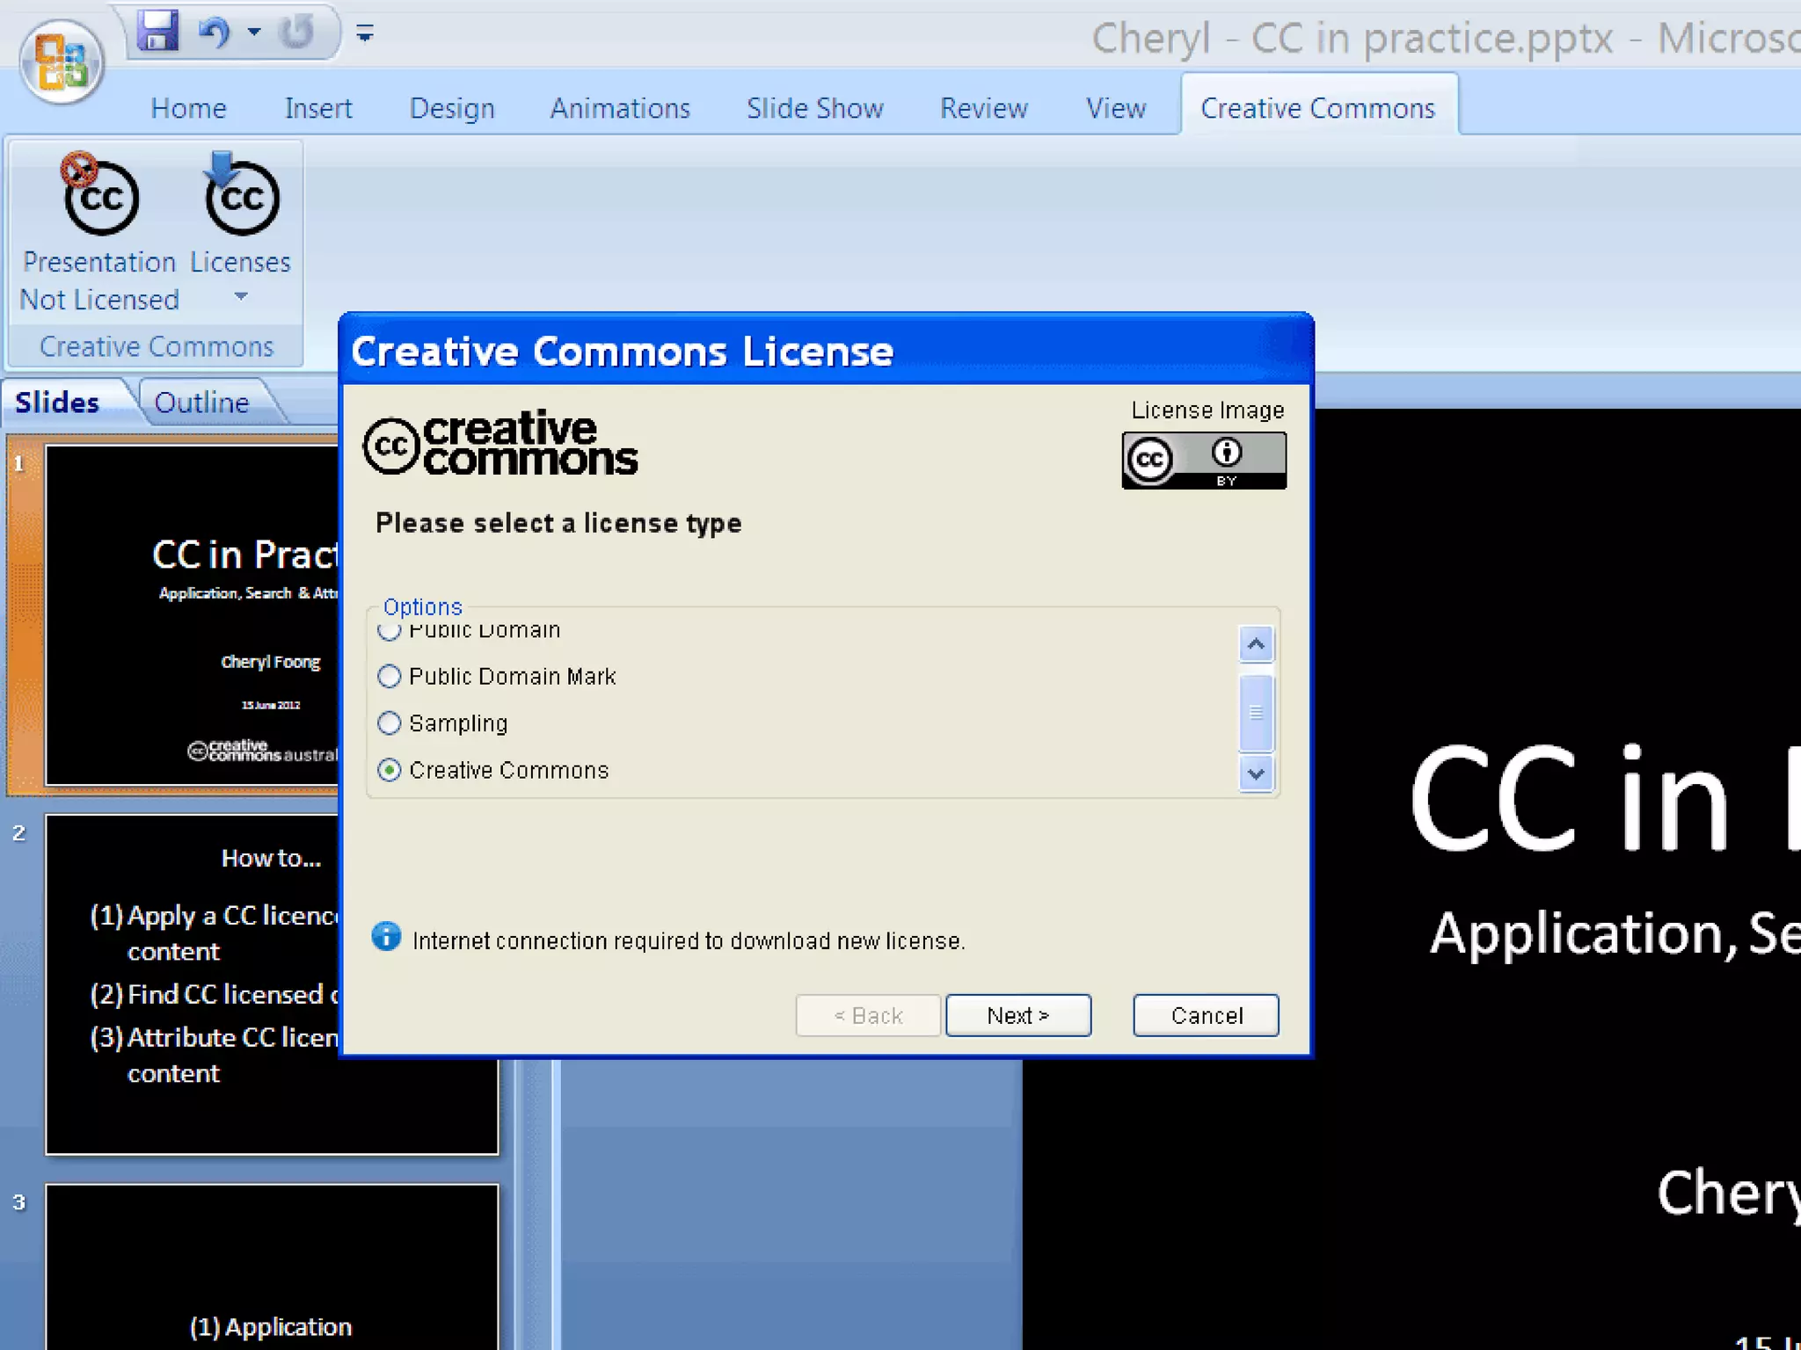Click the blue info icon in dialog

click(386, 937)
